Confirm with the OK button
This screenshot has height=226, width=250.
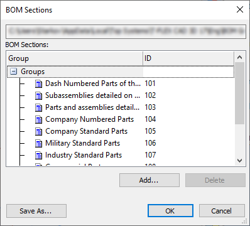coord(170,211)
